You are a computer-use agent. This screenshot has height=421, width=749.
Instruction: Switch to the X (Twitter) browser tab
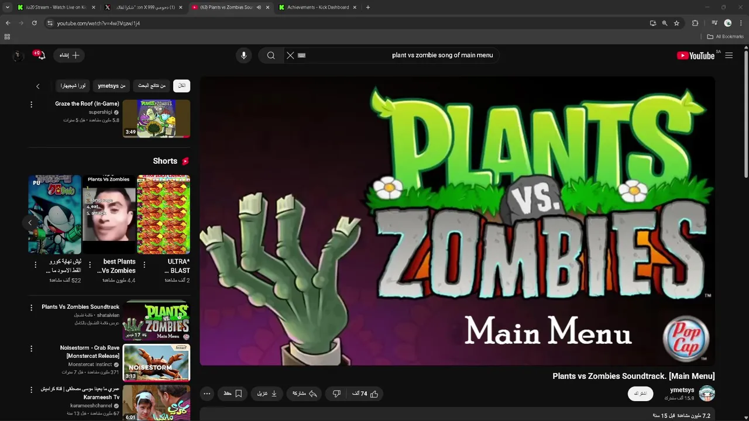pos(144,8)
